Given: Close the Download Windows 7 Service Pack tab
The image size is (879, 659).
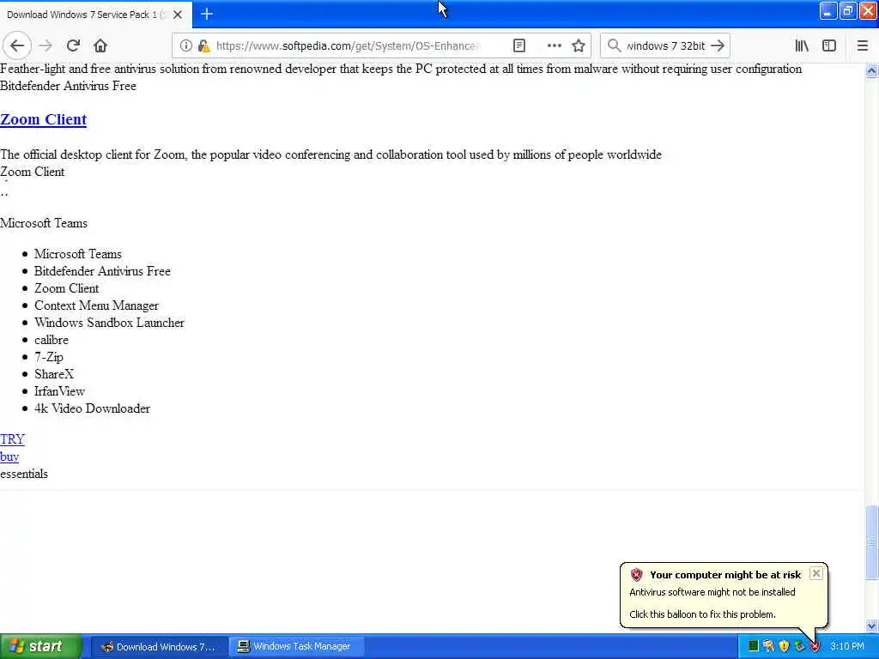Looking at the screenshot, I should [178, 15].
